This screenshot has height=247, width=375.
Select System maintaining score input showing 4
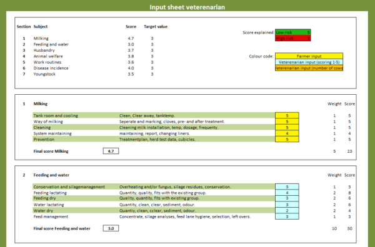[x=287, y=133]
